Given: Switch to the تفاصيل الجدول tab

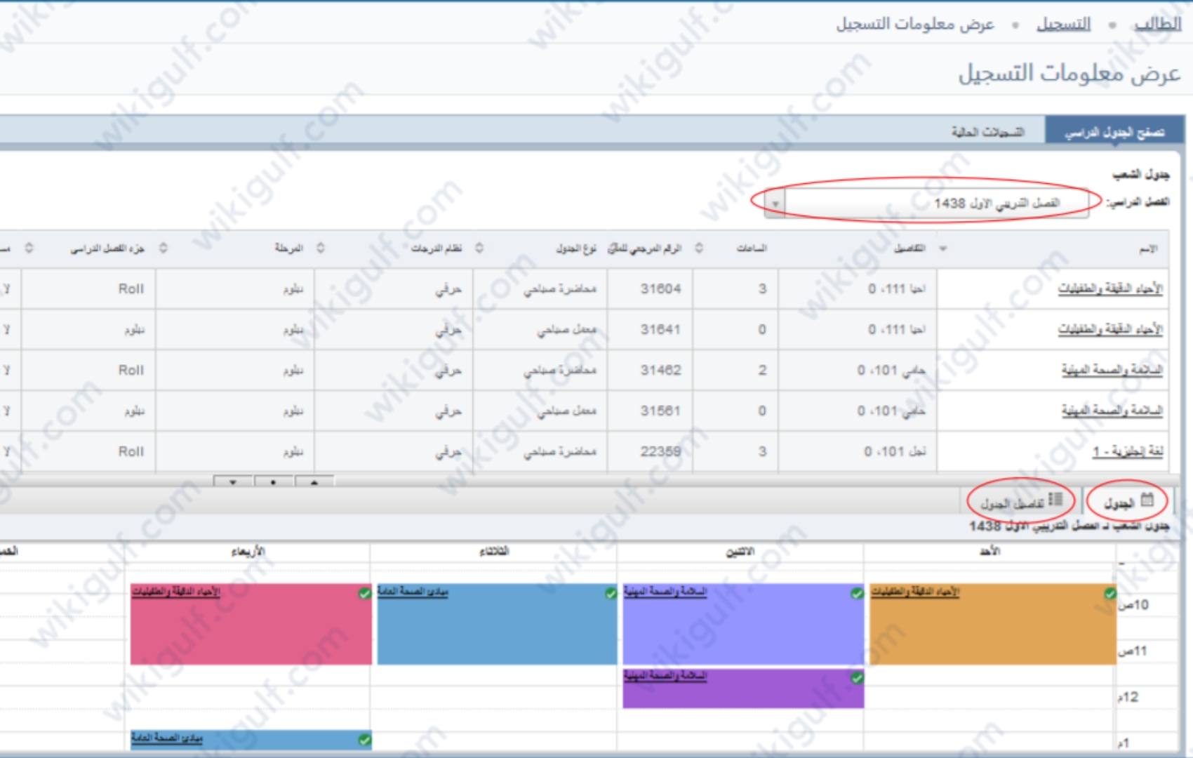Looking at the screenshot, I should [1022, 502].
